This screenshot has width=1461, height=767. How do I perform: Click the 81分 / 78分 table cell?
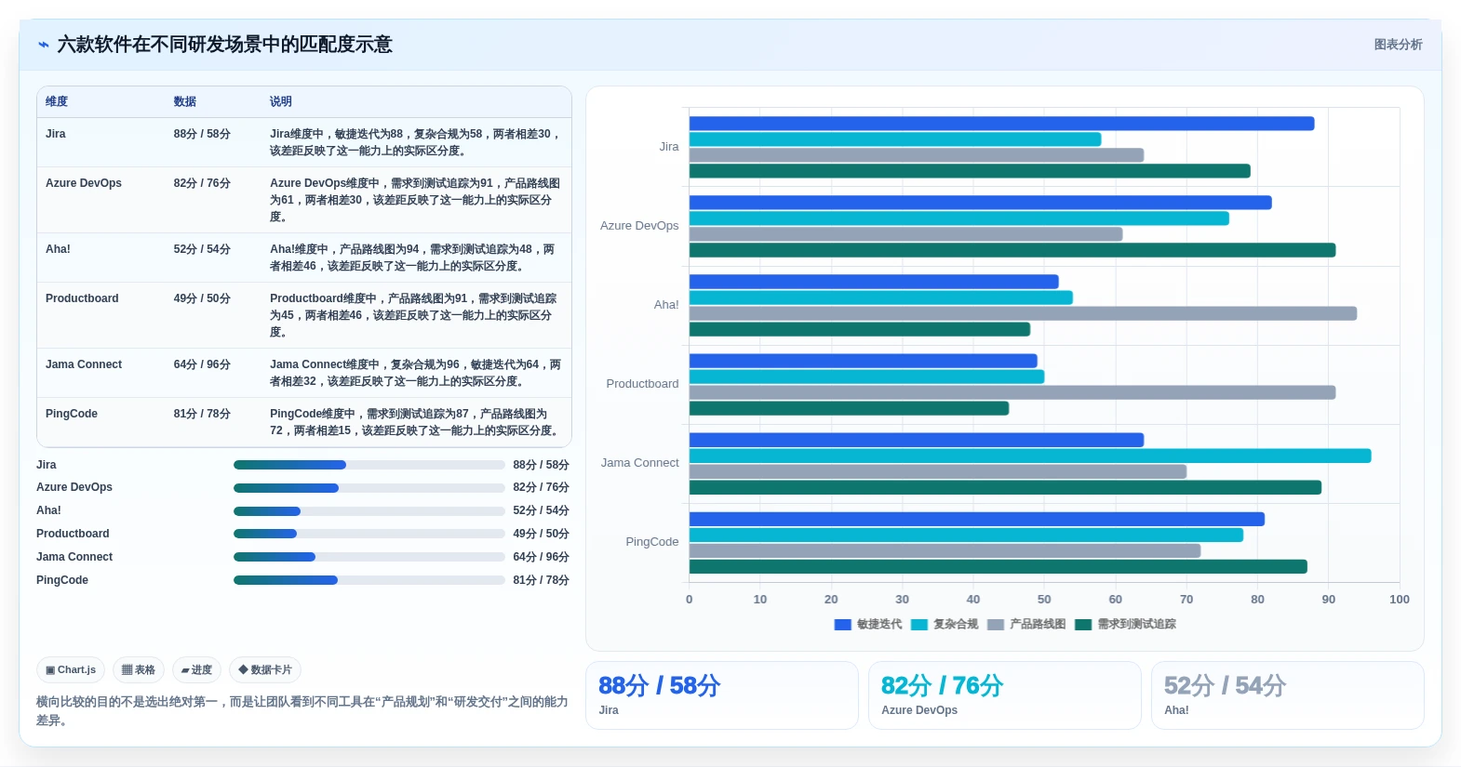click(202, 414)
